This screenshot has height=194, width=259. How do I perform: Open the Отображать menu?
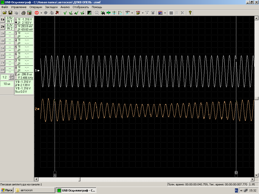(x=81, y=7)
